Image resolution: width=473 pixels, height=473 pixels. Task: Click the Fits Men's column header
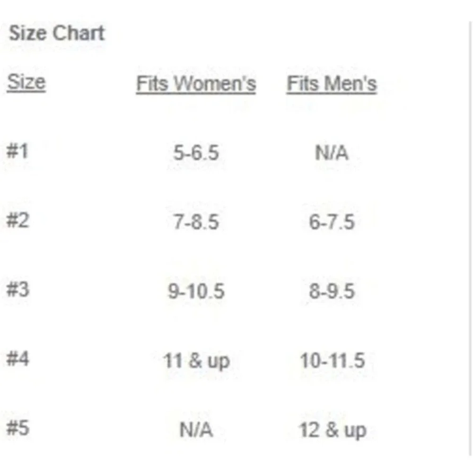coord(332,84)
